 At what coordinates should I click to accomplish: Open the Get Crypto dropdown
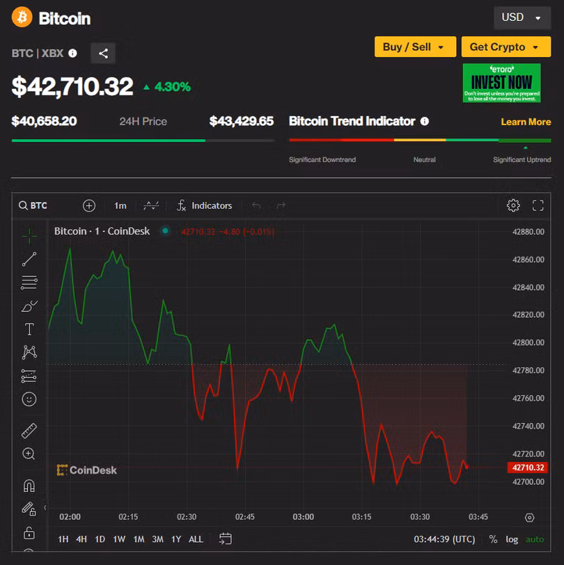click(506, 47)
